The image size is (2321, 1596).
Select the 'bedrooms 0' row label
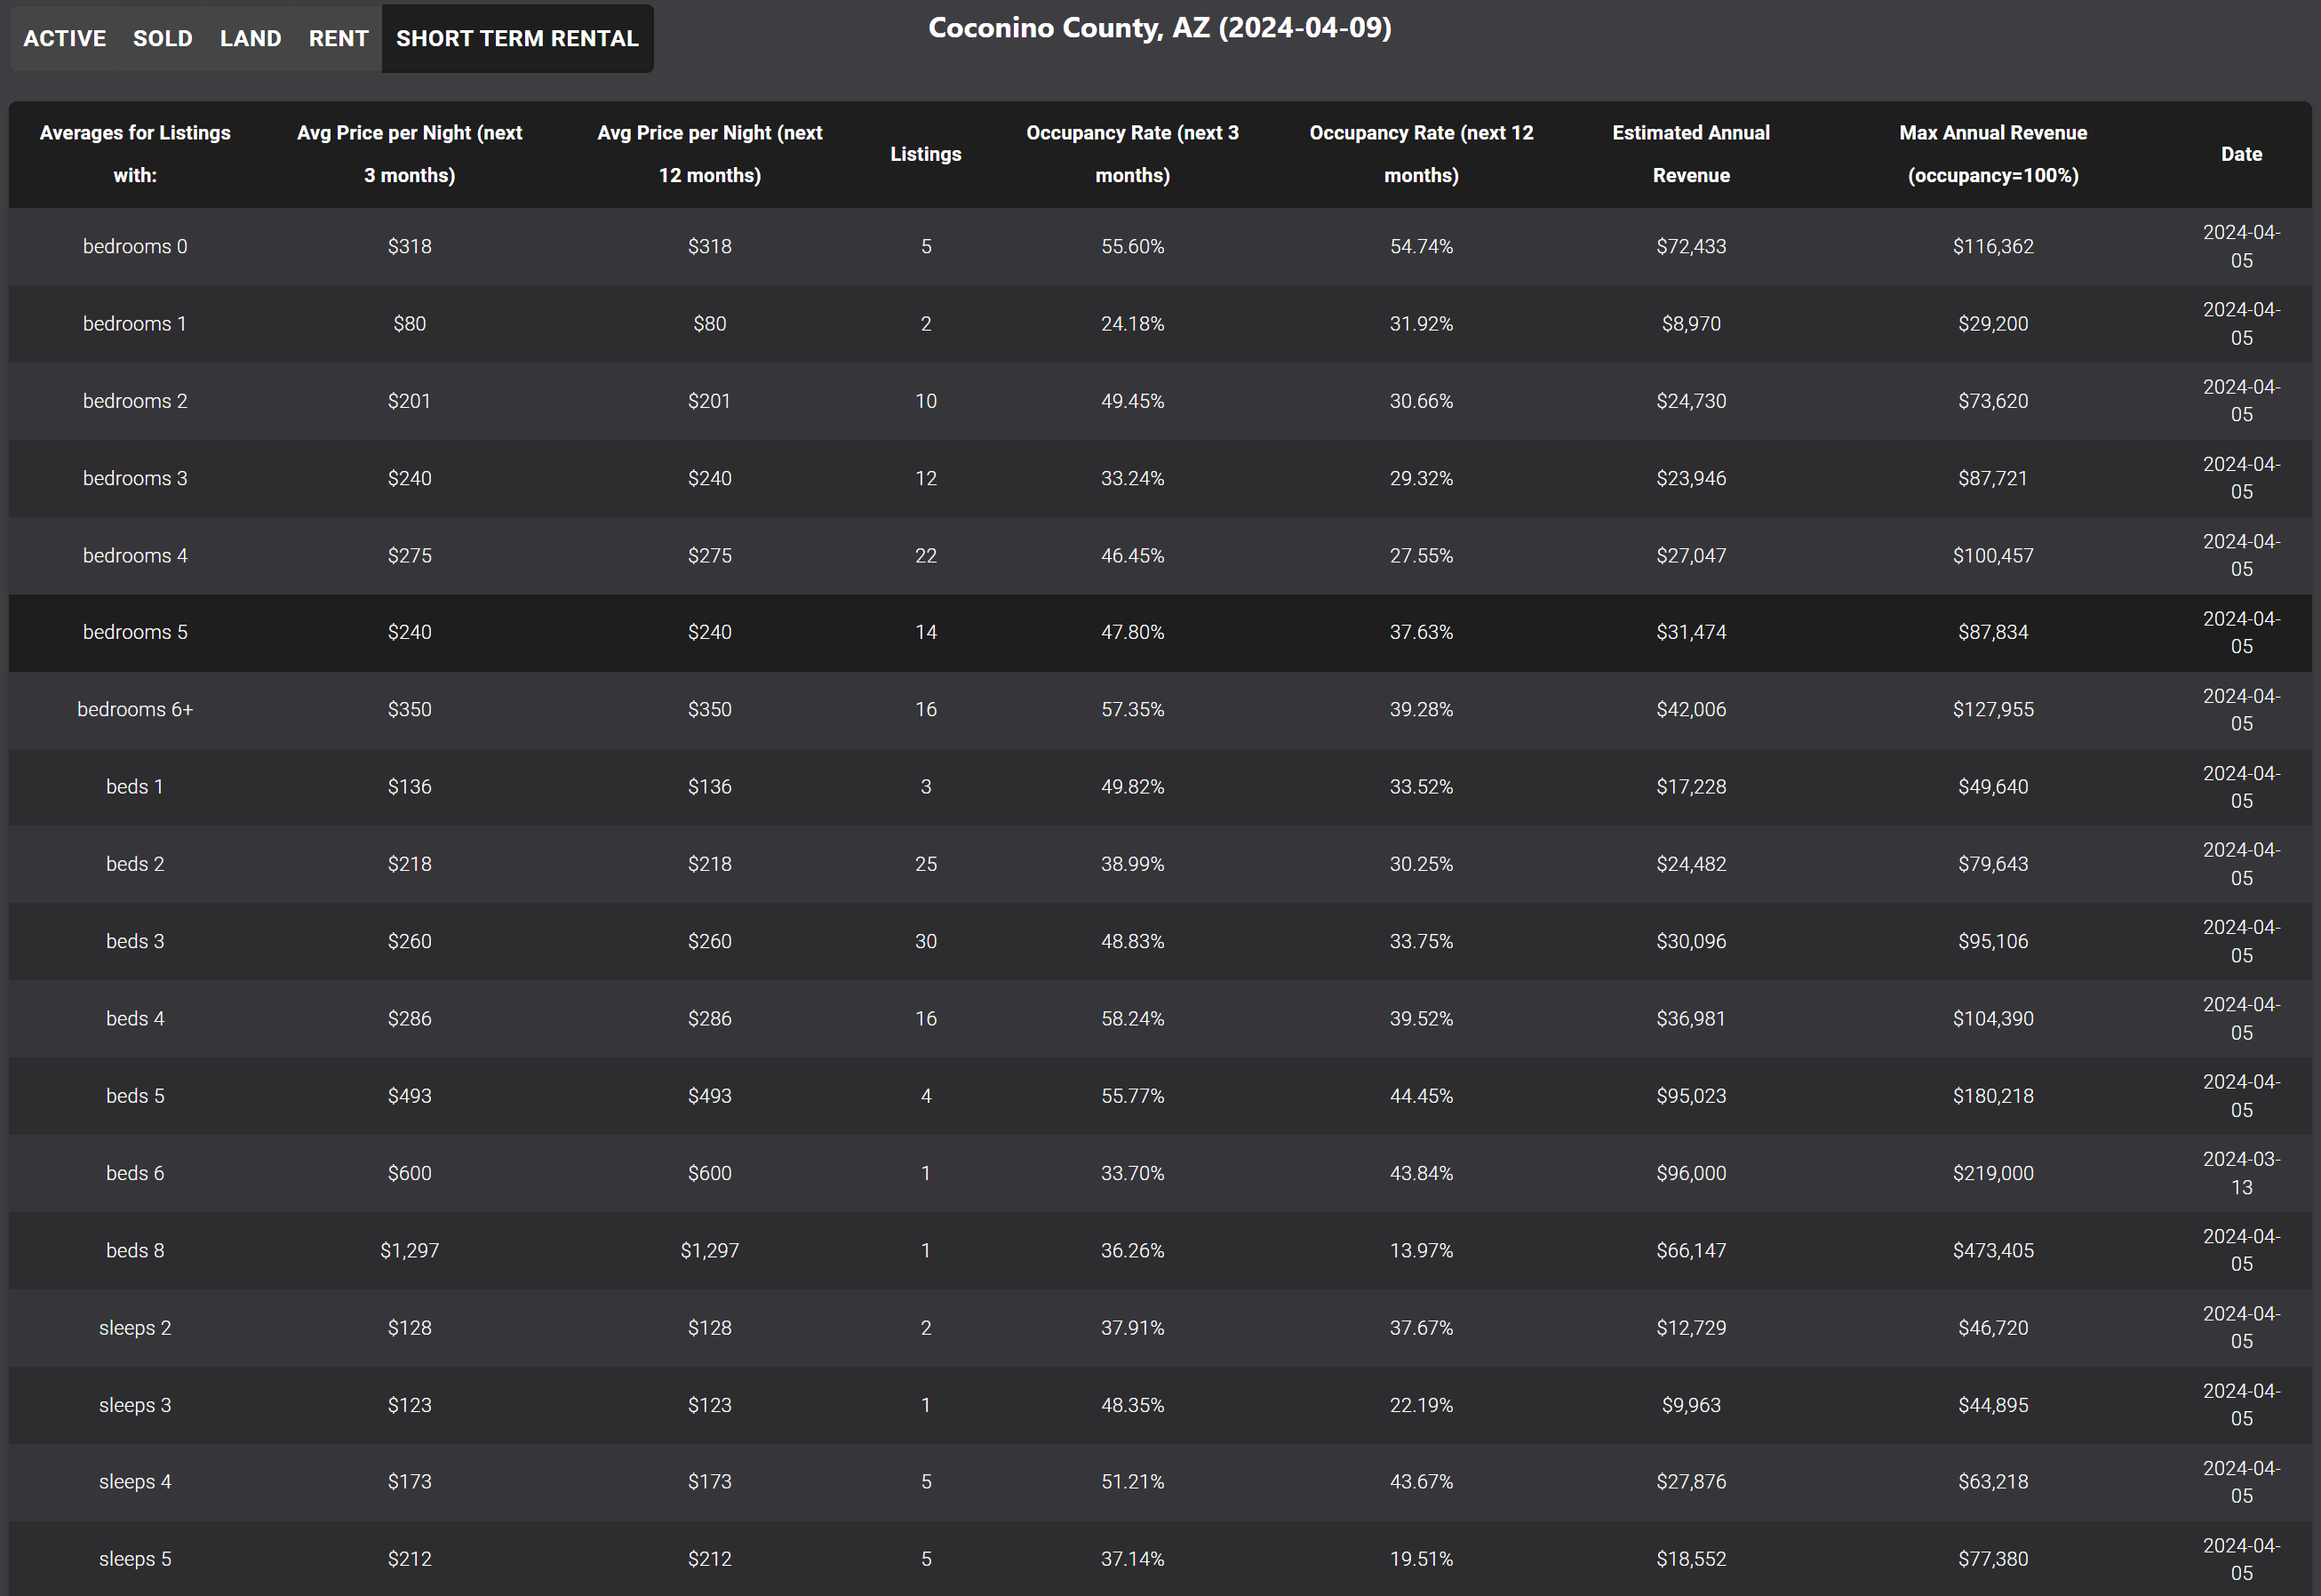coord(135,246)
